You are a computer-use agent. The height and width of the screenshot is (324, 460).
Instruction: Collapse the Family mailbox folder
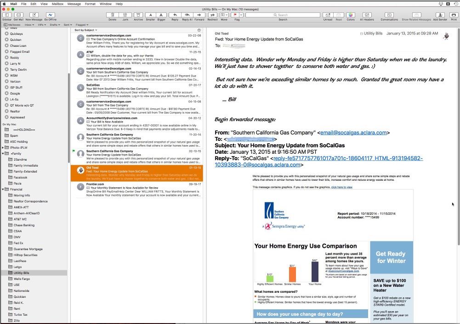point(3,153)
